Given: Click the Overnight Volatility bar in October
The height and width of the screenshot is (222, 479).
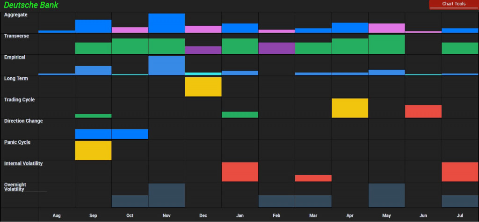Looking at the screenshot, I should pos(130,201).
